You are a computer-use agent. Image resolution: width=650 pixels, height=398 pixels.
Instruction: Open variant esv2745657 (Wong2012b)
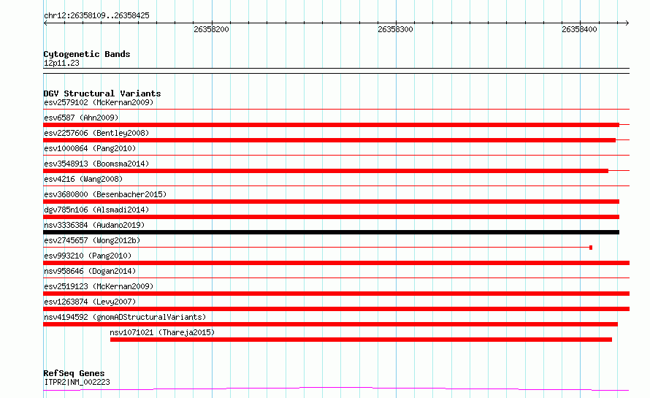click(92, 240)
